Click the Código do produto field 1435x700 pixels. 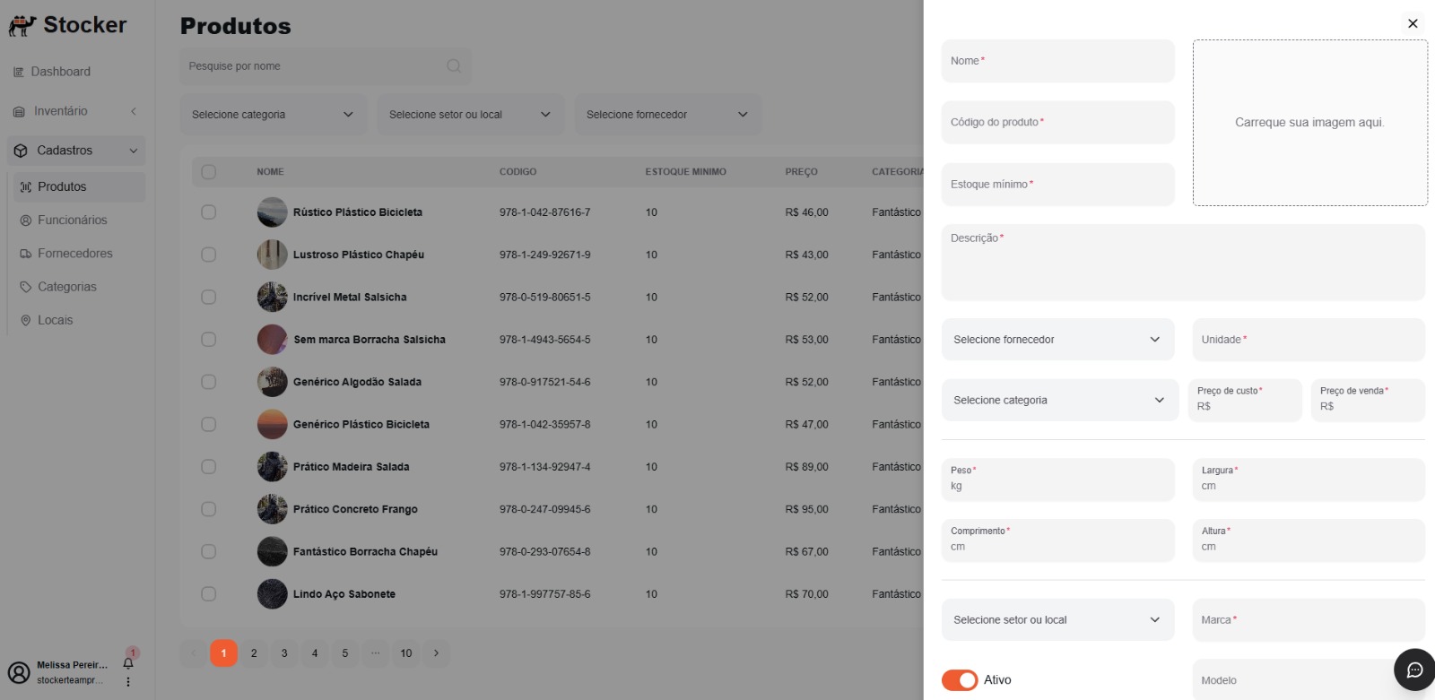point(1057,122)
